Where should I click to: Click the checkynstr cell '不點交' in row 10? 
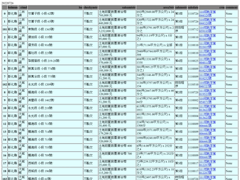tap(91, 108)
